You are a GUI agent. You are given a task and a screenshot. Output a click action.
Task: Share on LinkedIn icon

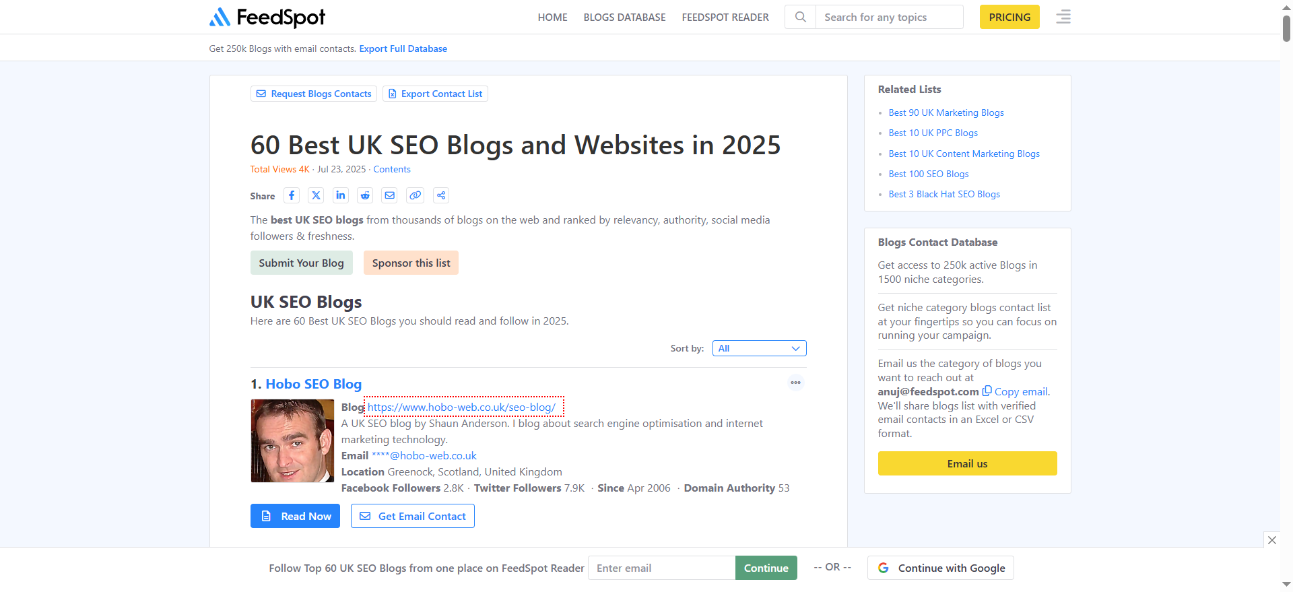[x=341, y=195]
